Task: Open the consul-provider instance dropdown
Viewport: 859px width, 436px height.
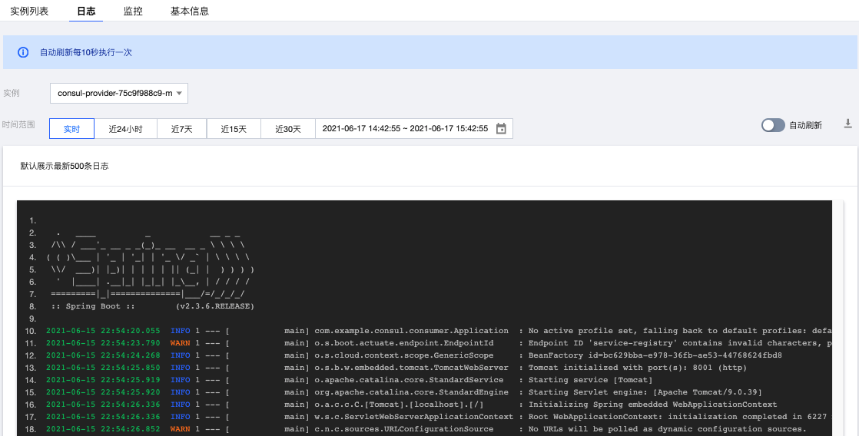Action: tap(119, 94)
